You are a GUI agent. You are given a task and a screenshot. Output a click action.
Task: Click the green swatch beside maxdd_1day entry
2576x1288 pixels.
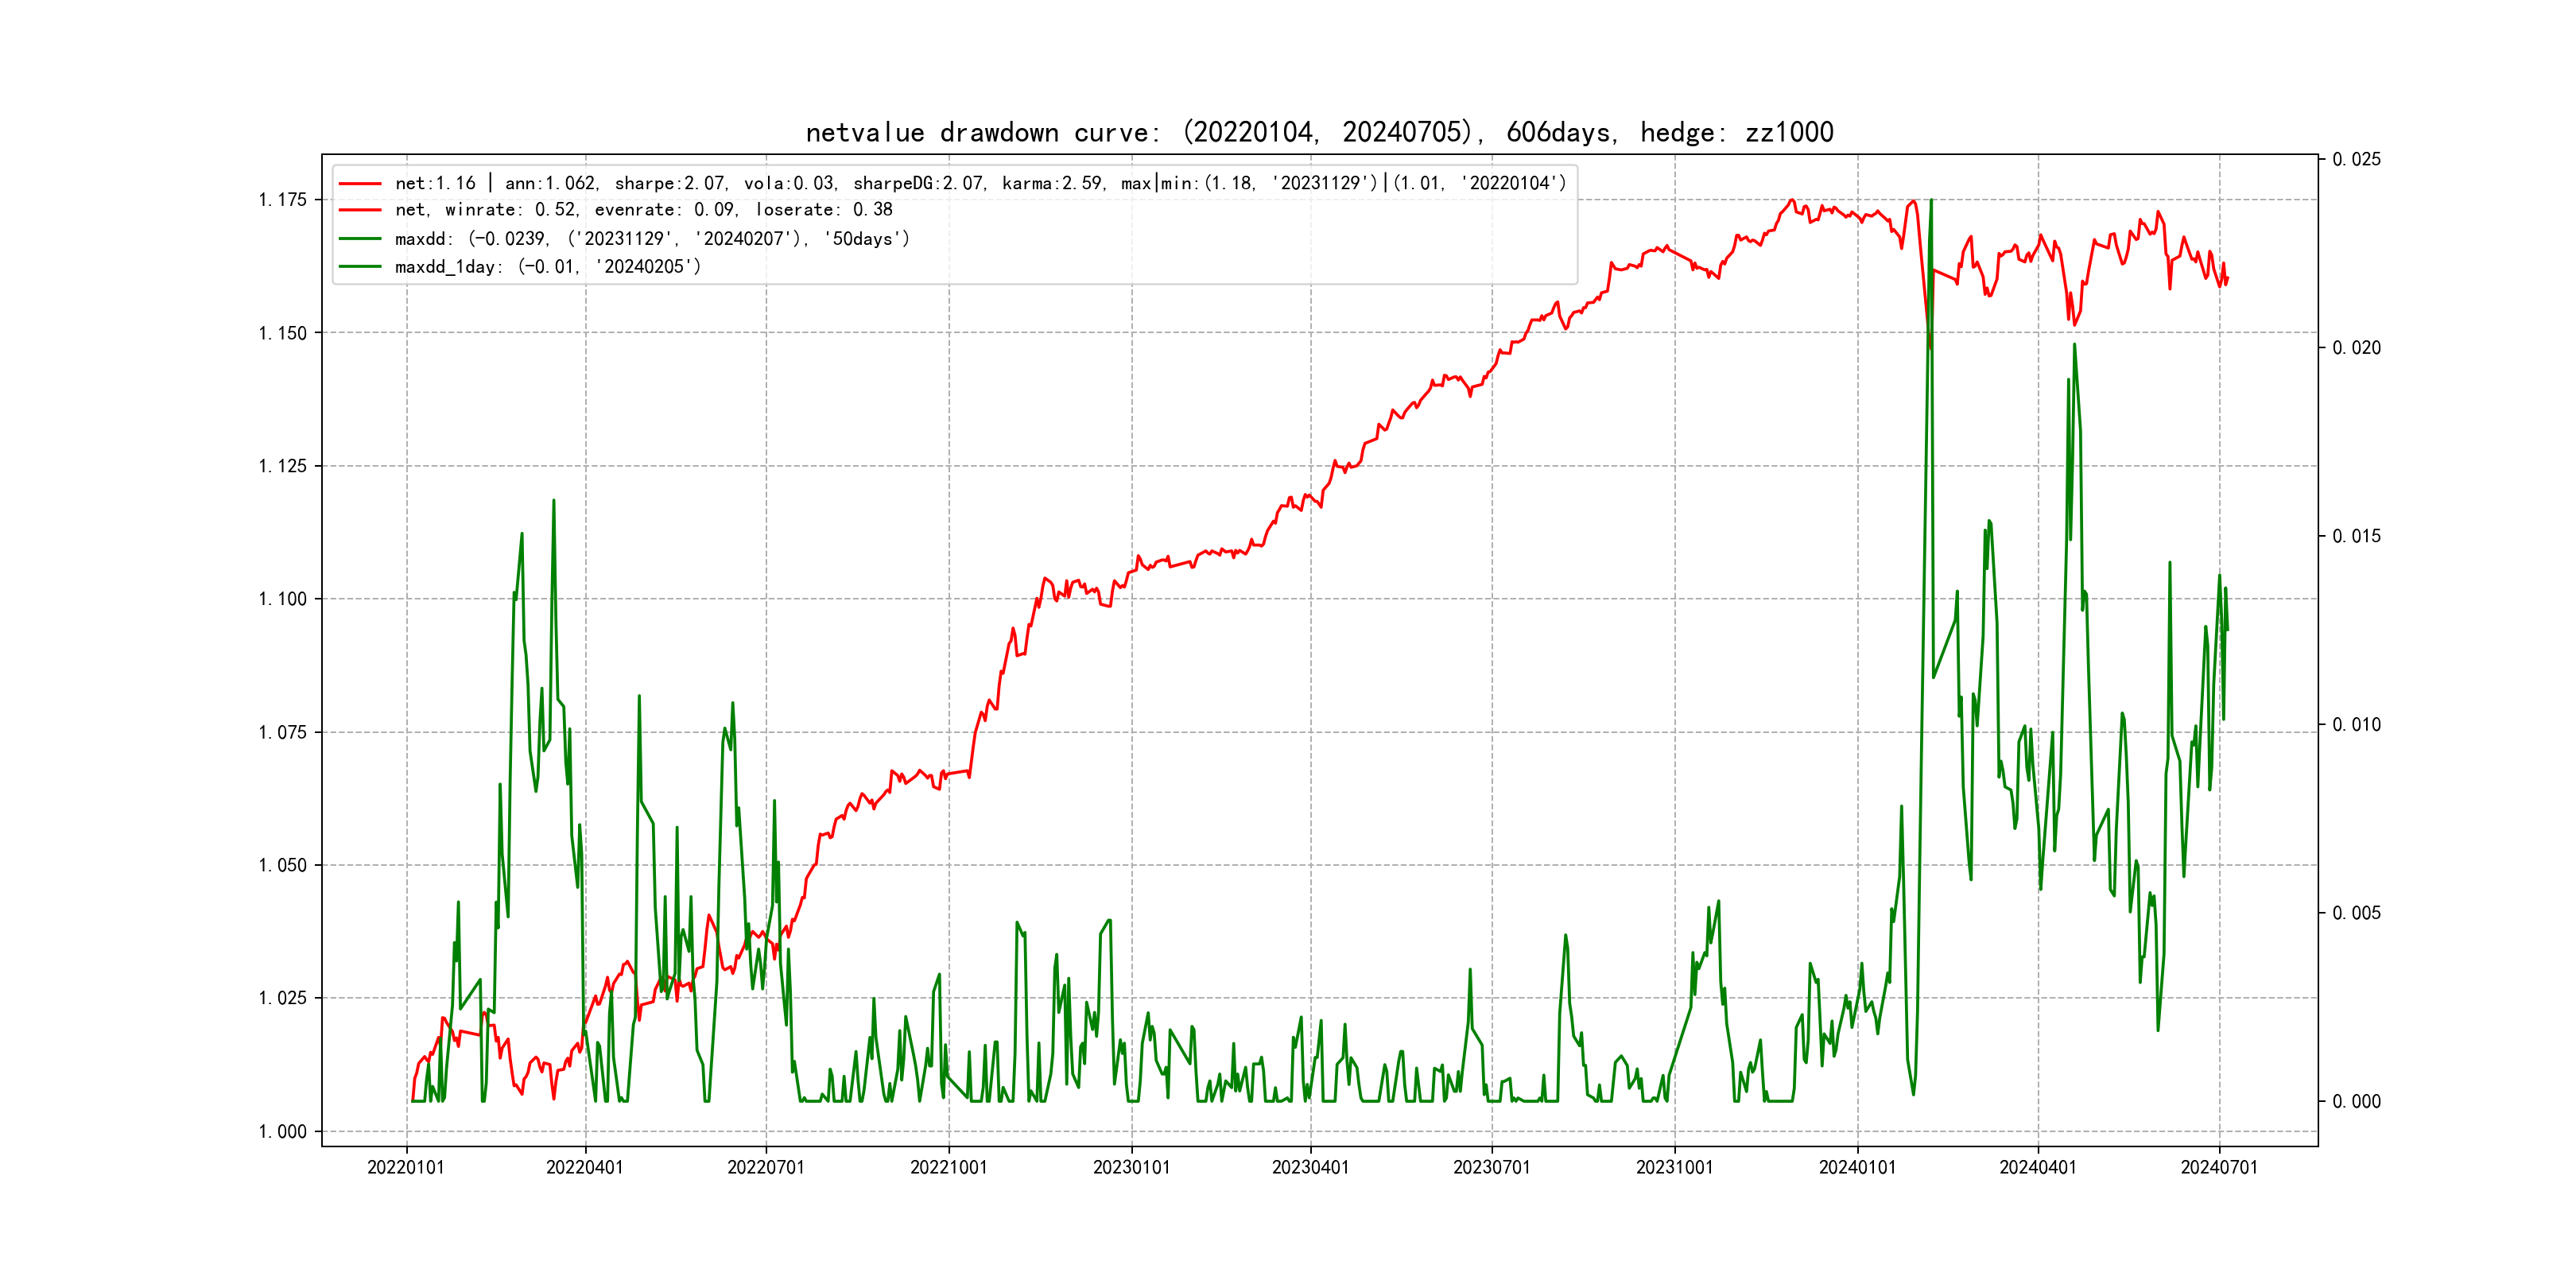360,267
